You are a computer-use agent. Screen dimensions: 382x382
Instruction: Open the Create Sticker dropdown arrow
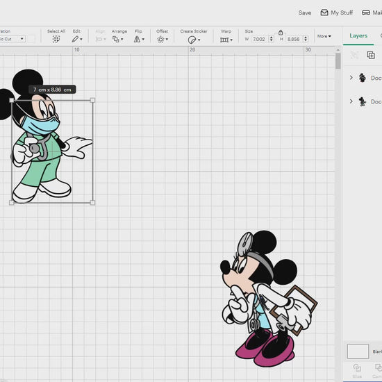pos(199,40)
